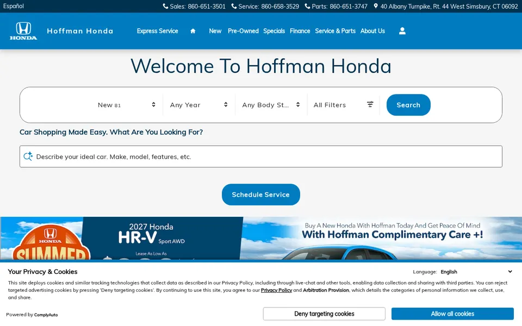522x326 pixels.
Task: Open the ComplyAuto link
Action: pos(46,315)
